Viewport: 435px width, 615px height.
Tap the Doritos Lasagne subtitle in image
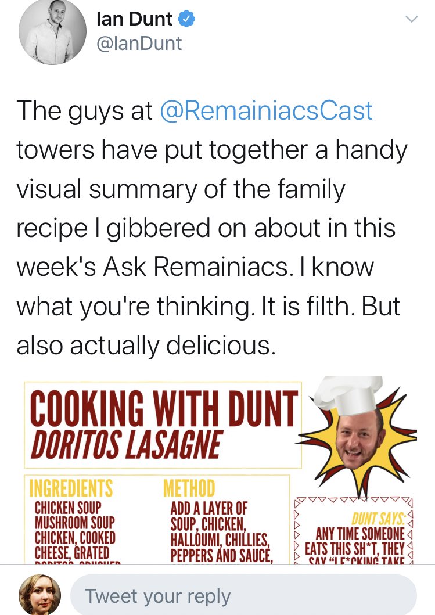[x=126, y=445]
